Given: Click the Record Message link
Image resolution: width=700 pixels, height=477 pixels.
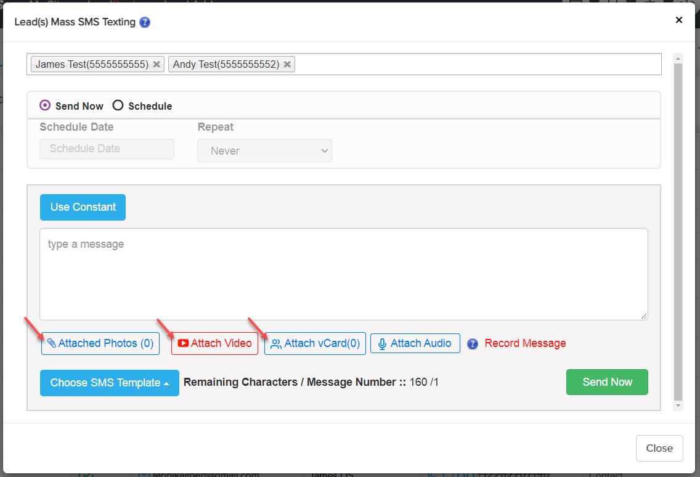Looking at the screenshot, I should point(525,343).
